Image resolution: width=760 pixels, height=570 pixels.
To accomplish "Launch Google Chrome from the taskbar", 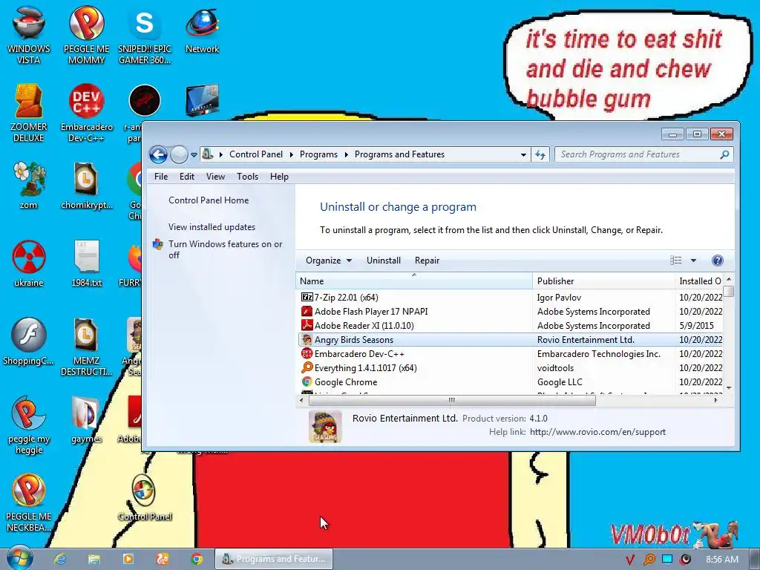I will [196, 559].
